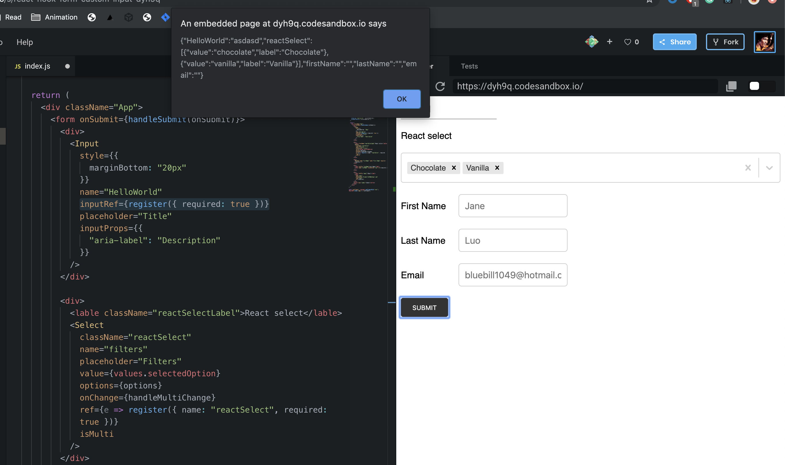The height and width of the screenshot is (465, 785).
Task: Select the globe browser icon next to Animation
Action: pyautogui.click(x=92, y=17)
